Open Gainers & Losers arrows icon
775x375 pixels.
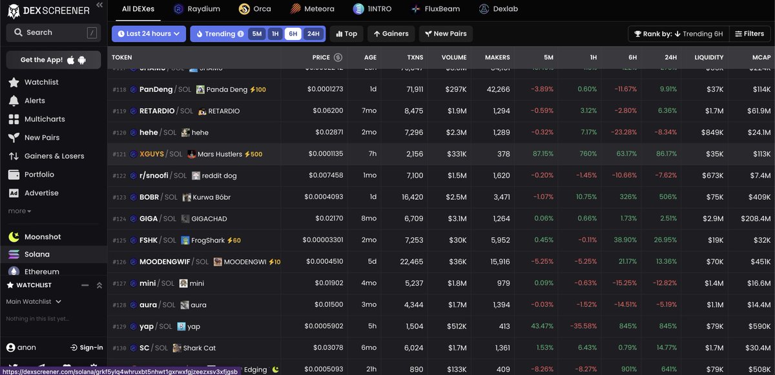coord(14,156)
